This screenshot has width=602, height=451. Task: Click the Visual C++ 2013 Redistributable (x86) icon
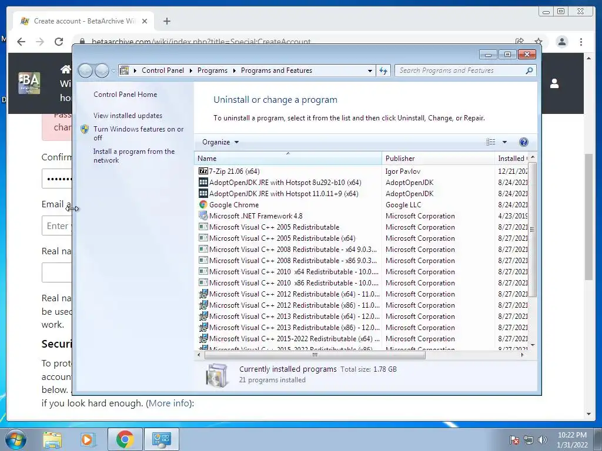coord(203,327)
